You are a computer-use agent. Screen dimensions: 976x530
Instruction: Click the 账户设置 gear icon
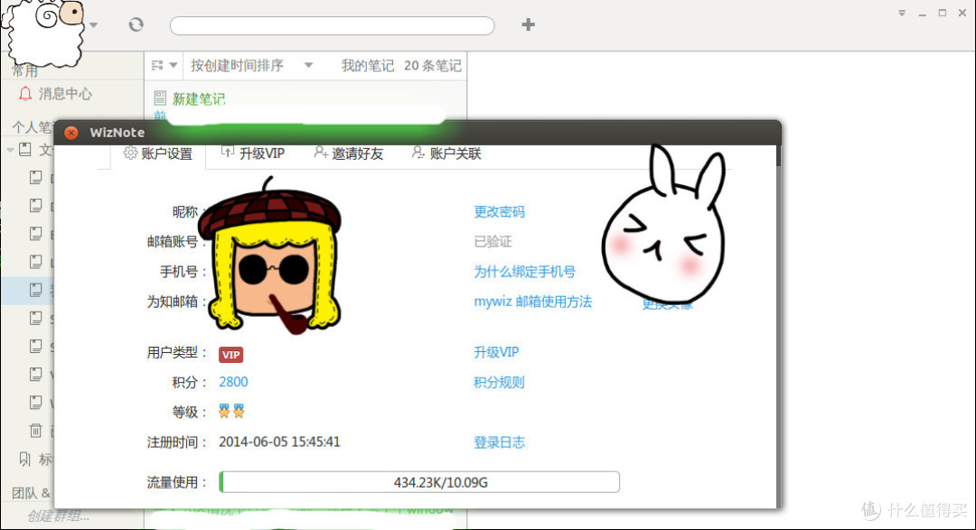pyautogui.click(x=130, y=153)
